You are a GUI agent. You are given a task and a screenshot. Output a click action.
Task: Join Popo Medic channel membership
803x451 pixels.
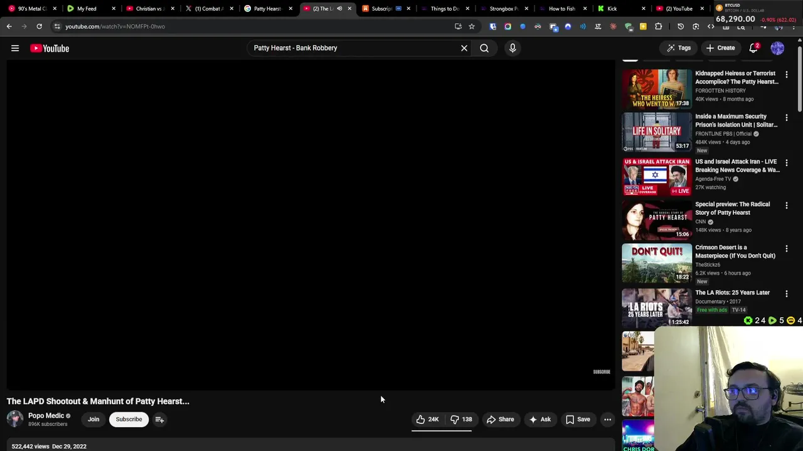tap(93, 419)
